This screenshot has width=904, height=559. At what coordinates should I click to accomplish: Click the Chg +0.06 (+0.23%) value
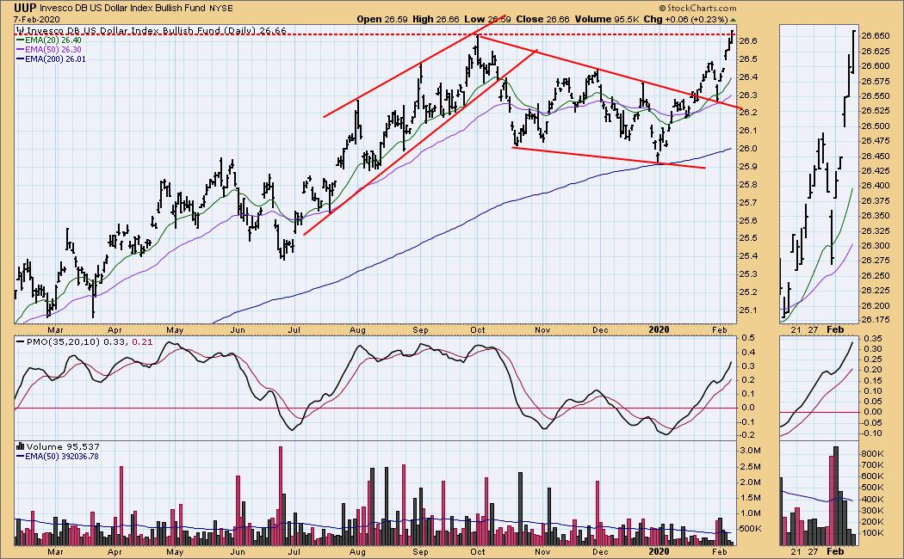[x=685, y=19]
